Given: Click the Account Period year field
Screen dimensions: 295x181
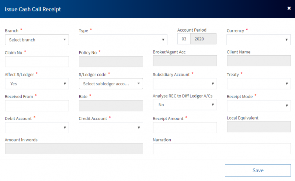Looking at the screenshot, I should (203, 39).
